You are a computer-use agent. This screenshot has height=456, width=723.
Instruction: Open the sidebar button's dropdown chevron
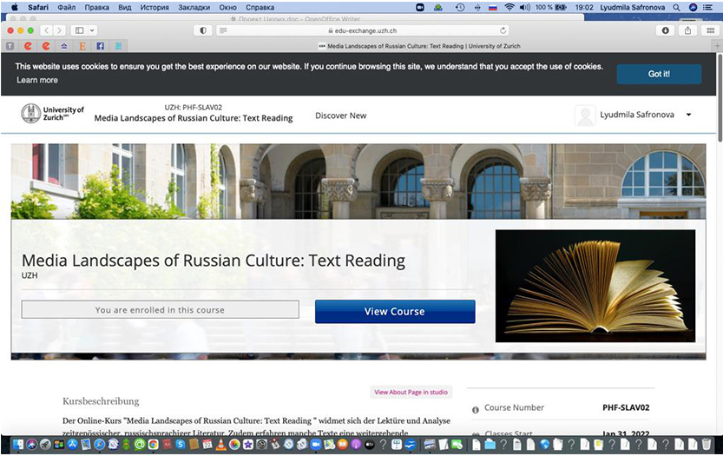point(93,30)
